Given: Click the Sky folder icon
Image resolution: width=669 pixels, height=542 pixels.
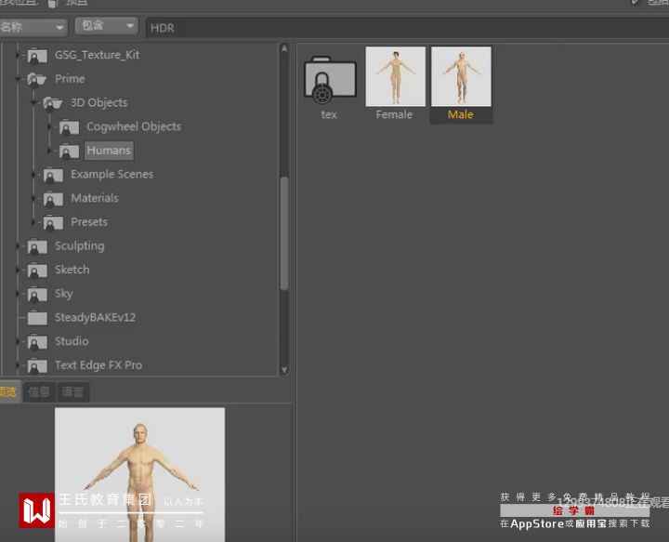Looking at the screenshot, I should click(x=37, y=294).
